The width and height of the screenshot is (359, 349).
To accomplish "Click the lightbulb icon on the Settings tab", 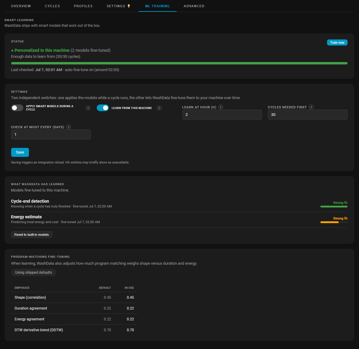I will (x=129, y=6).
